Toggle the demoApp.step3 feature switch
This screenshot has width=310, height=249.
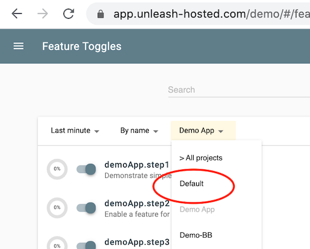(87, 245)
